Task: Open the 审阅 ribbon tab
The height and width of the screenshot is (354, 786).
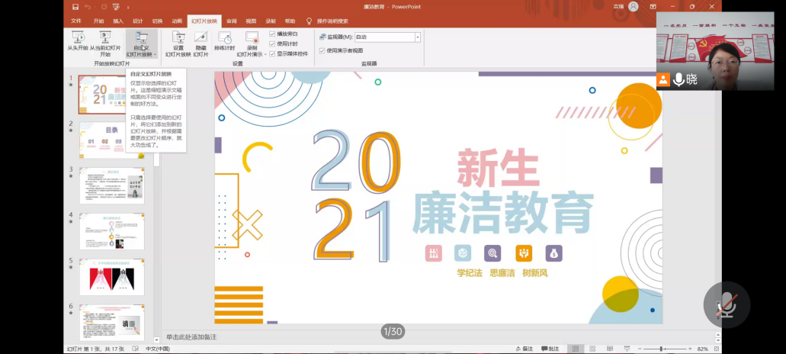Action: [231, 21]
